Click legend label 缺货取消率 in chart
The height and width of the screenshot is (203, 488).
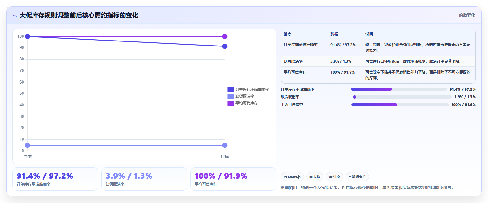point(245,96)
